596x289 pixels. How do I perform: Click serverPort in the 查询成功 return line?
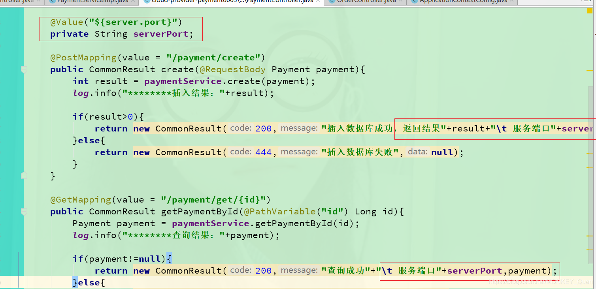[475, 271]
